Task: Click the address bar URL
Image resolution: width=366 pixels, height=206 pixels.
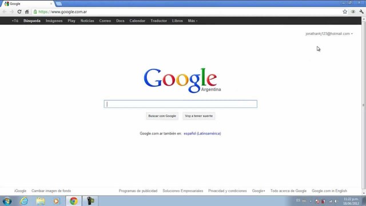Action: click(x=62, y=11)
